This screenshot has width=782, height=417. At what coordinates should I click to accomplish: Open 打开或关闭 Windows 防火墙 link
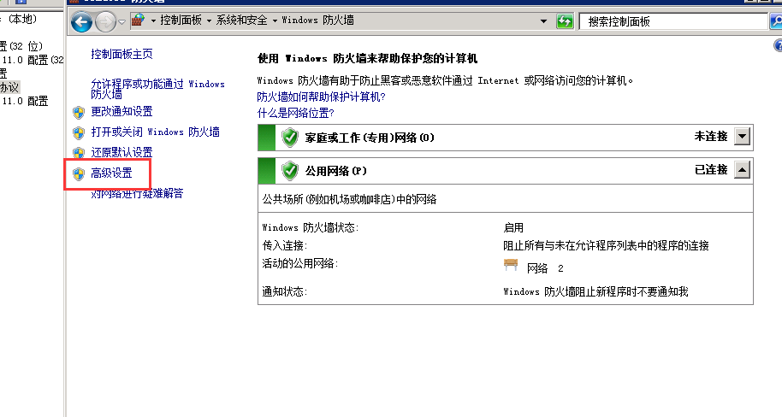click(x=155, y=132)
